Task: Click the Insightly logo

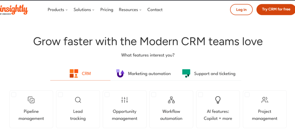Action: pyautogui.click(x=14, y=9)
